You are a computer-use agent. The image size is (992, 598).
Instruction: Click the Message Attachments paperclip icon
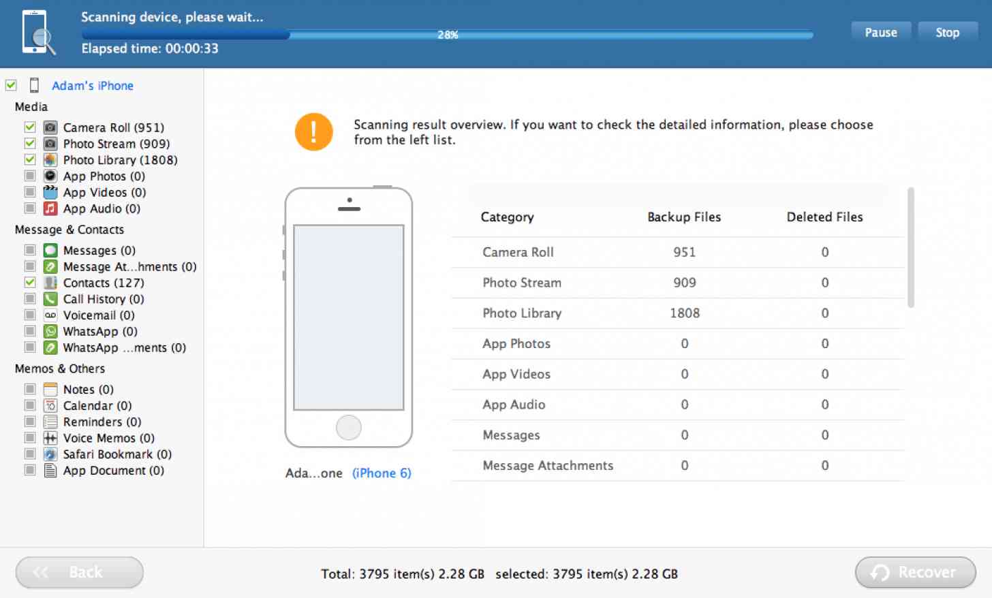50,266
